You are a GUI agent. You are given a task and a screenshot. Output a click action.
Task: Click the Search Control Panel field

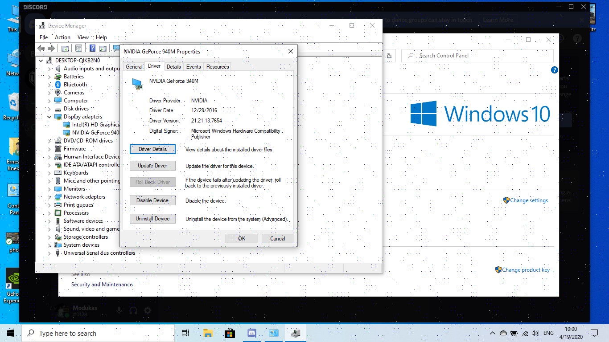pyautogui.click(x=477, y=56)
